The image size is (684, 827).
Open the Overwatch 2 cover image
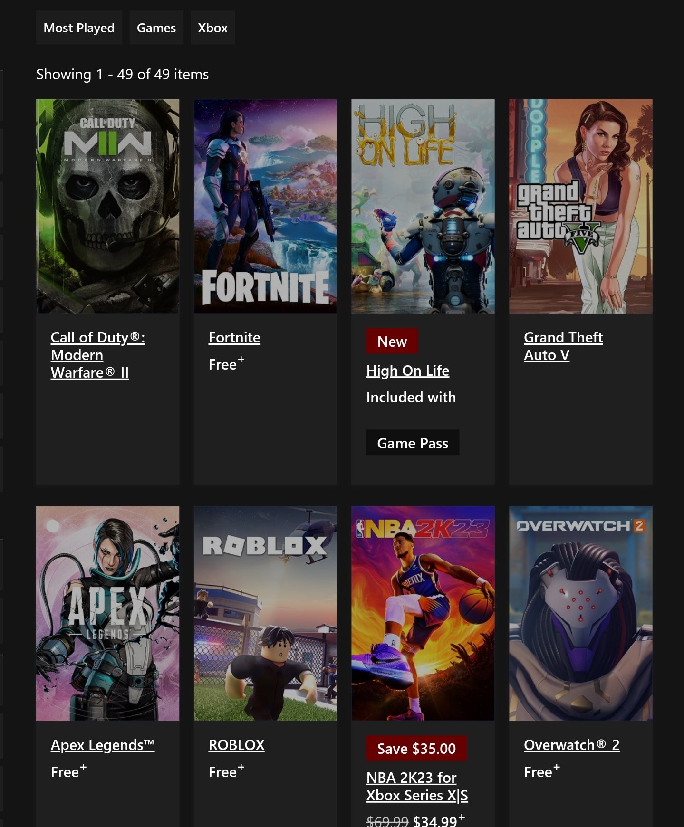[581, 613]
